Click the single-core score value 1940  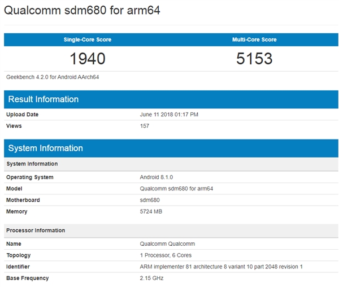(x=87, y=58)
